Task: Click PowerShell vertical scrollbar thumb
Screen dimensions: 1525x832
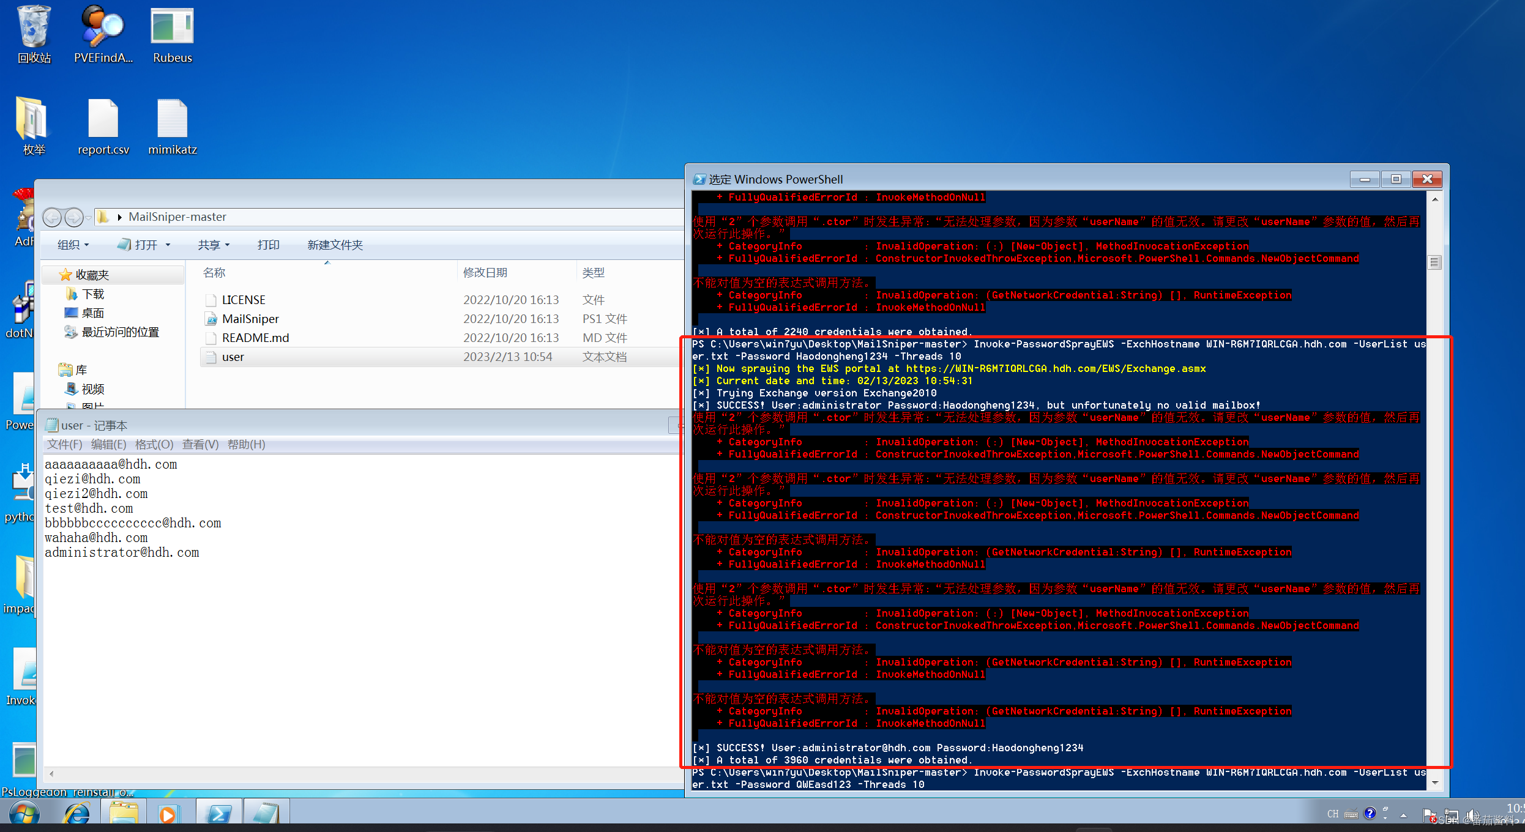Action: (x=1435, y=262)
